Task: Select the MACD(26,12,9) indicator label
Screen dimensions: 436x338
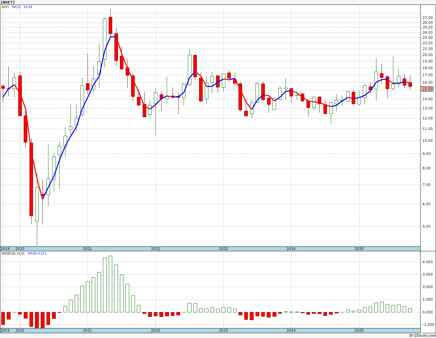Action: click(x=13, y=253)
